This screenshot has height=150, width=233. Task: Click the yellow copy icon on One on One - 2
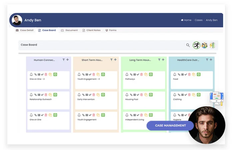pos(50,74)
